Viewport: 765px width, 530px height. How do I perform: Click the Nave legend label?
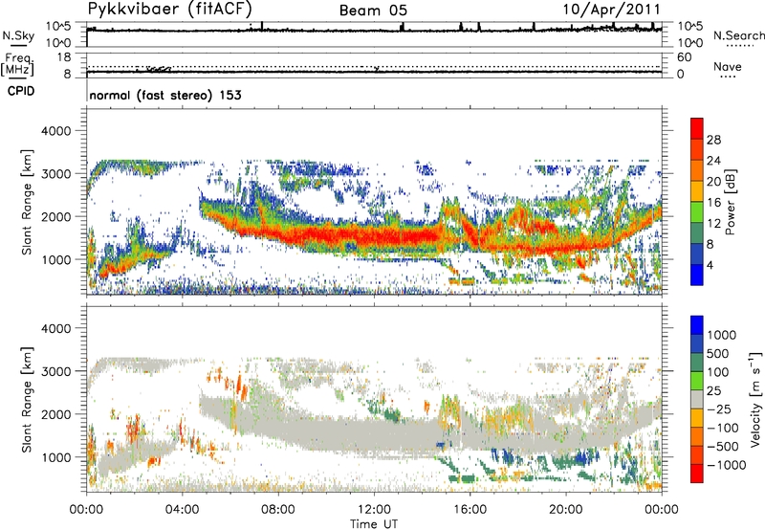coord(728,67)
